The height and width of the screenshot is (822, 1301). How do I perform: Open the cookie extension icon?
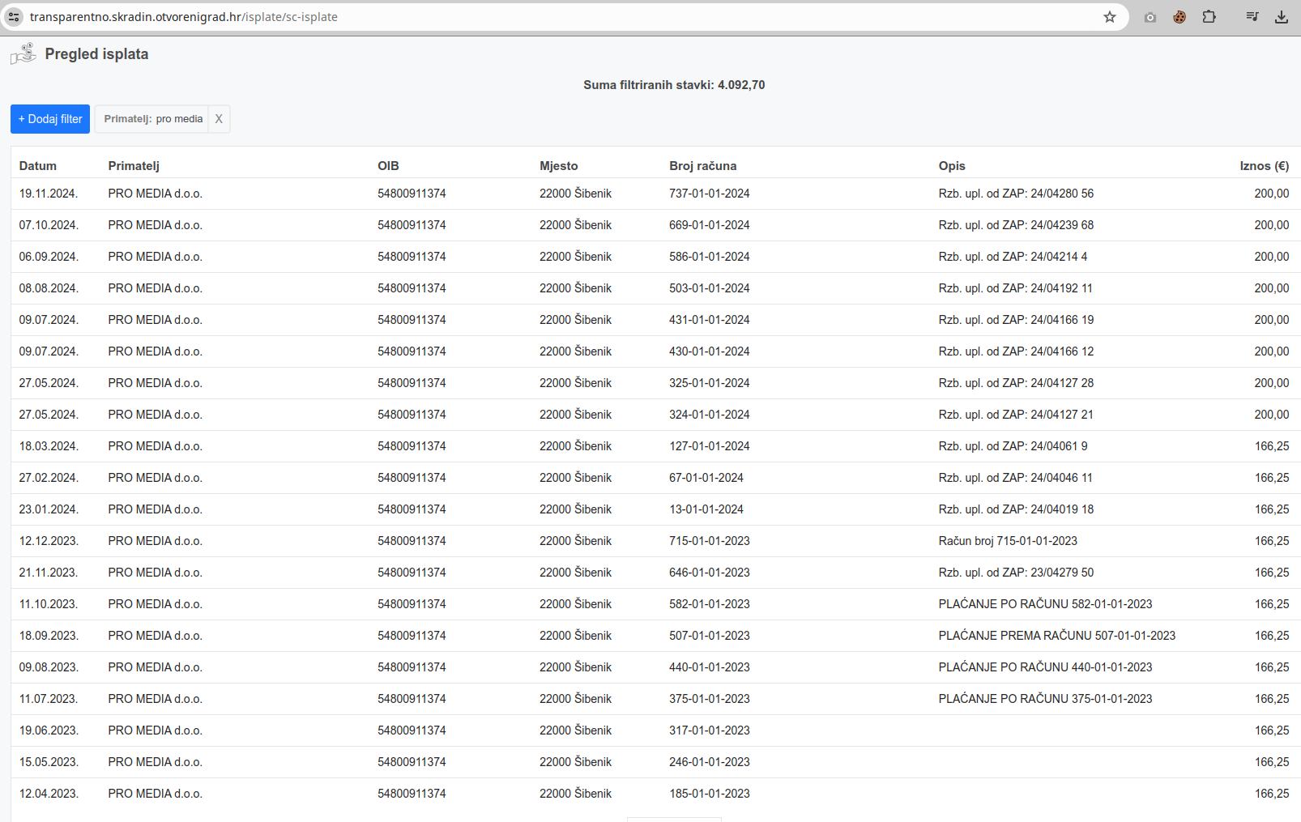1179,16
